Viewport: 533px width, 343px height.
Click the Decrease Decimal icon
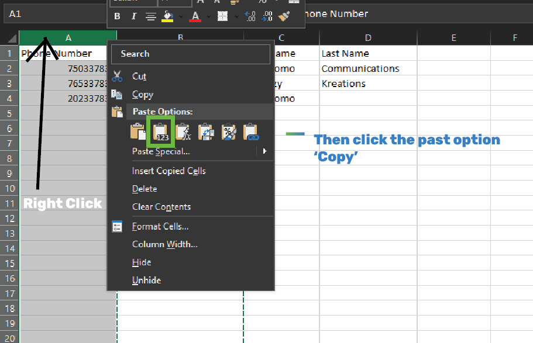(267, 16)
